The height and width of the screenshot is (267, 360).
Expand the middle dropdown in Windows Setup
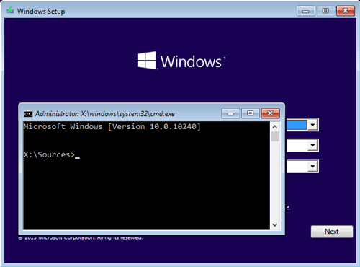coord(312,145)
